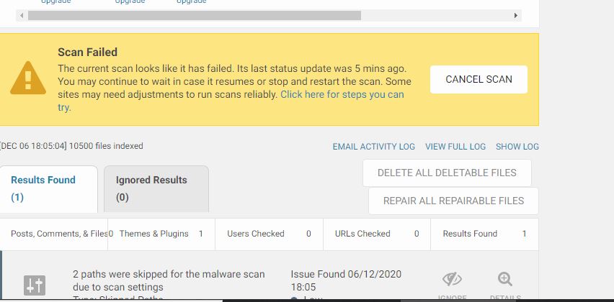Click the warning triangle icon
This screenshot has height=302, width=614.
point(28,80)
